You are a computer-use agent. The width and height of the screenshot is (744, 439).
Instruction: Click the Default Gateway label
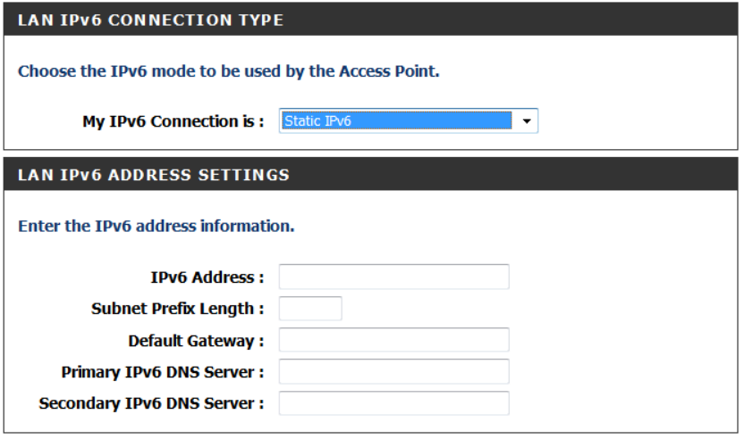click(196, 341)
